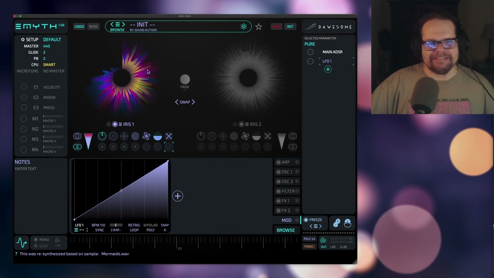
Task: Favorite the preset with the star icon
Action: 259,27
